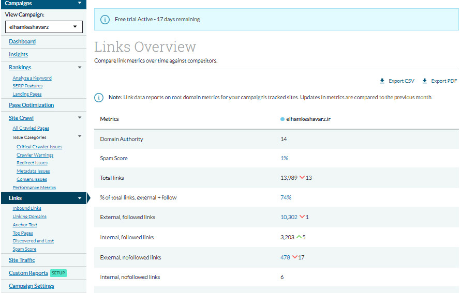Click the info icon in free trial banner

[x=105, y=20]
